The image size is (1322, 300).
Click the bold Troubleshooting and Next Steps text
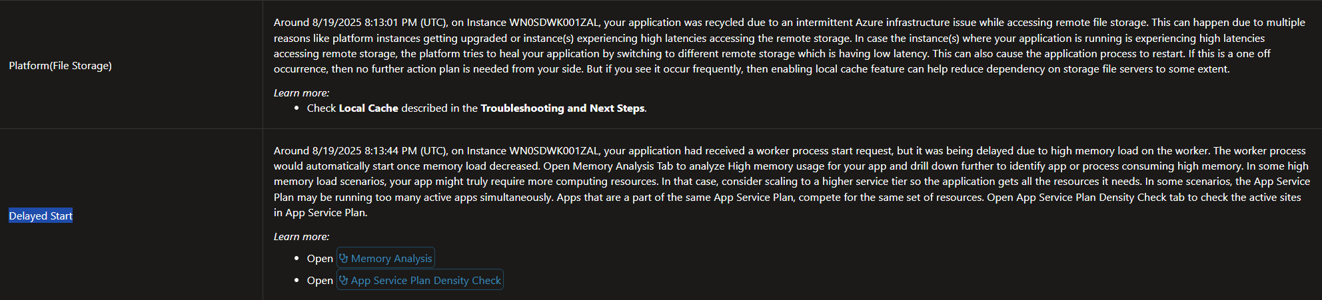[562, 108]
